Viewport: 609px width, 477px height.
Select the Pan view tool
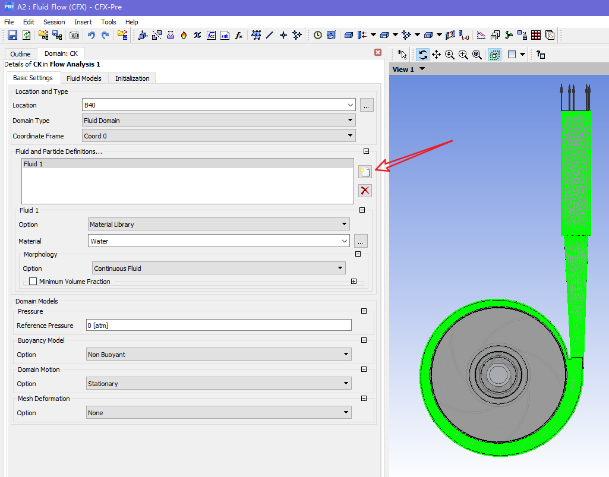click(436, 55)
